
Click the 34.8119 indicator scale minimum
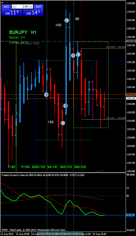(x=131, y=230)
